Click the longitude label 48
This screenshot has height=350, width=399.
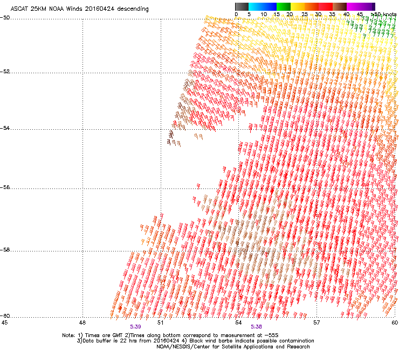[x=82, y=323]
